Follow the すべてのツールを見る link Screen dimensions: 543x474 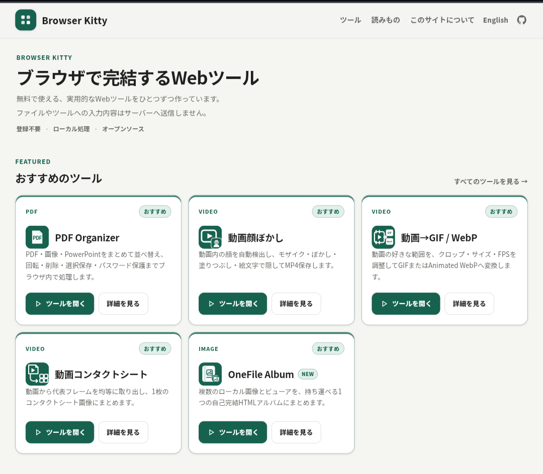pos(491,181)
